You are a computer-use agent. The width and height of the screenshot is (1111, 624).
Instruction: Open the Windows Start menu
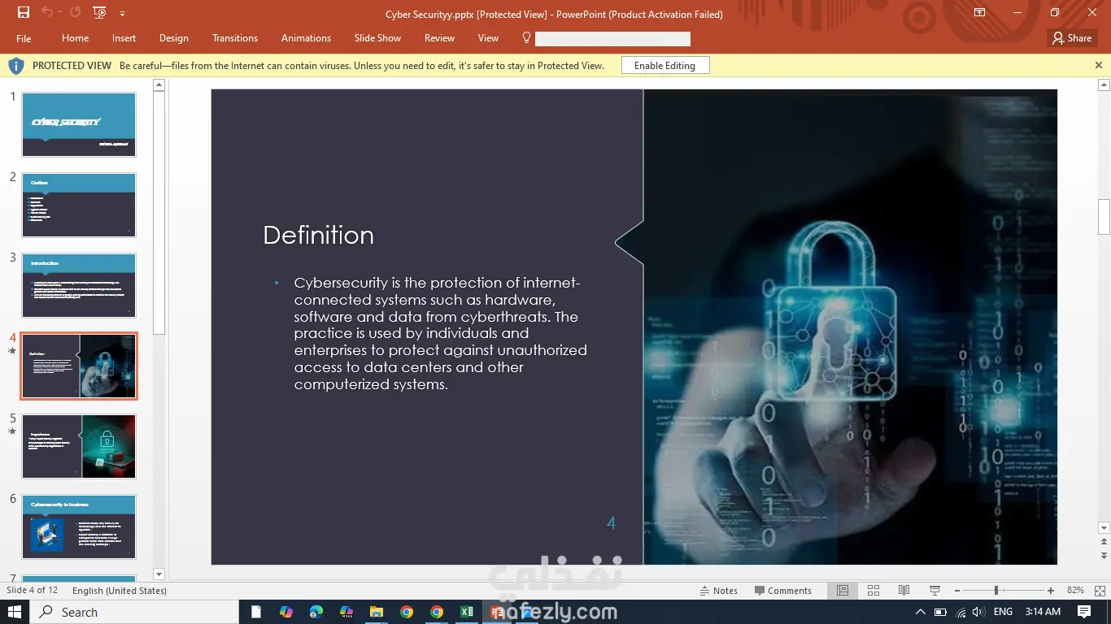point(15,612)
